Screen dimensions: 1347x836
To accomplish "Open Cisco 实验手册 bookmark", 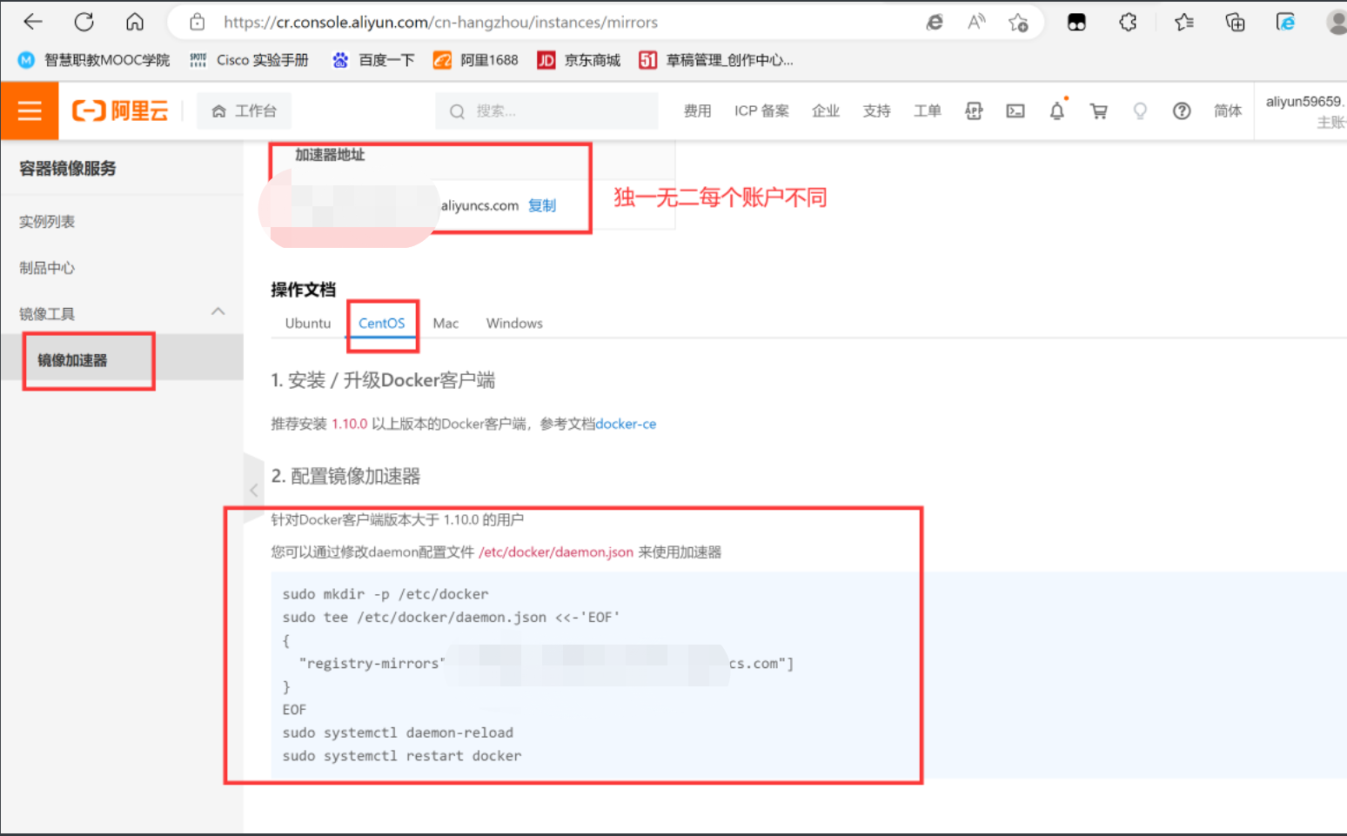I will point(249,60).
